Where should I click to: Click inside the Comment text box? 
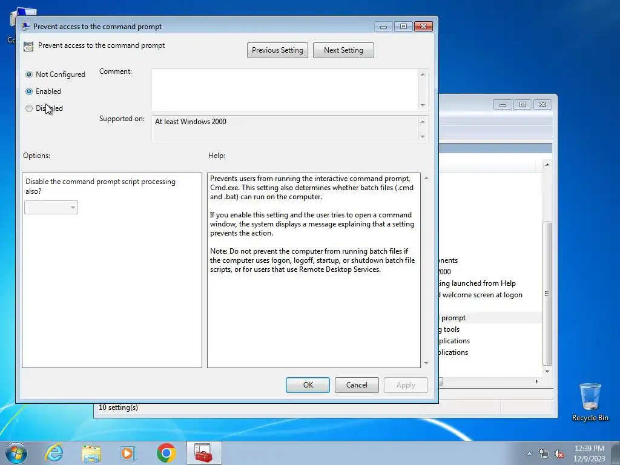pos(285,90)
